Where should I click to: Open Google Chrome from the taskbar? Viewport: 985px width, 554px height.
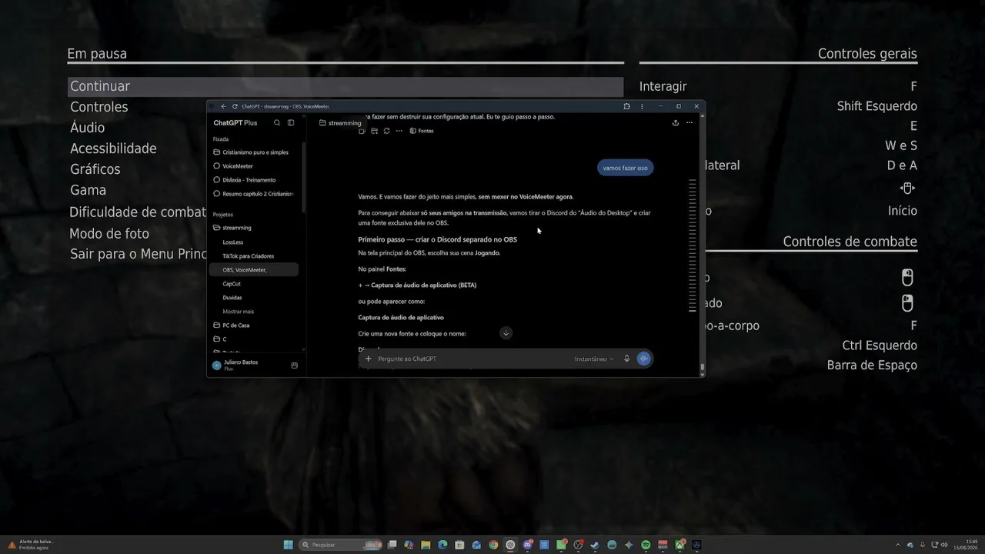click(493, 545)
